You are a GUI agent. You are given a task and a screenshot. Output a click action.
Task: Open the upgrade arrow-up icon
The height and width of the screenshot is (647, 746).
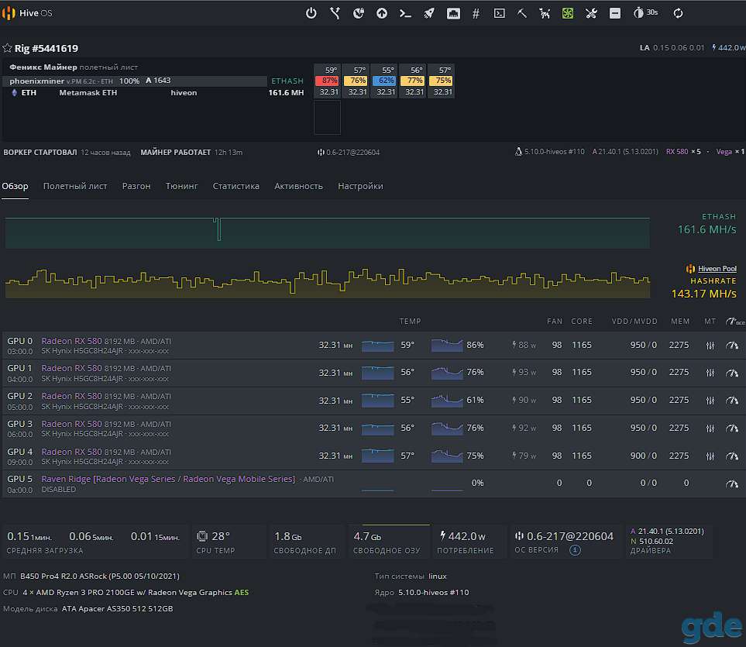(x=382, y=13)
